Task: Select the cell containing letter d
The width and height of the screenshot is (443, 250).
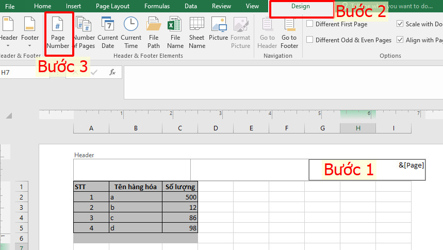Action: [x=136, y=228]
